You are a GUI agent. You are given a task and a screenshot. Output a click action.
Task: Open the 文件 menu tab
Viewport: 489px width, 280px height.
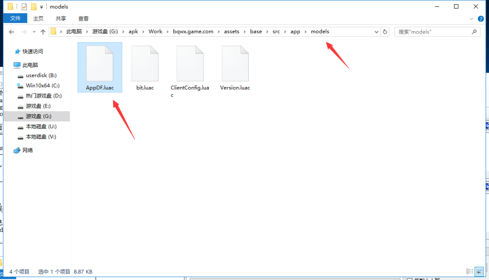(x=15, y=19)
